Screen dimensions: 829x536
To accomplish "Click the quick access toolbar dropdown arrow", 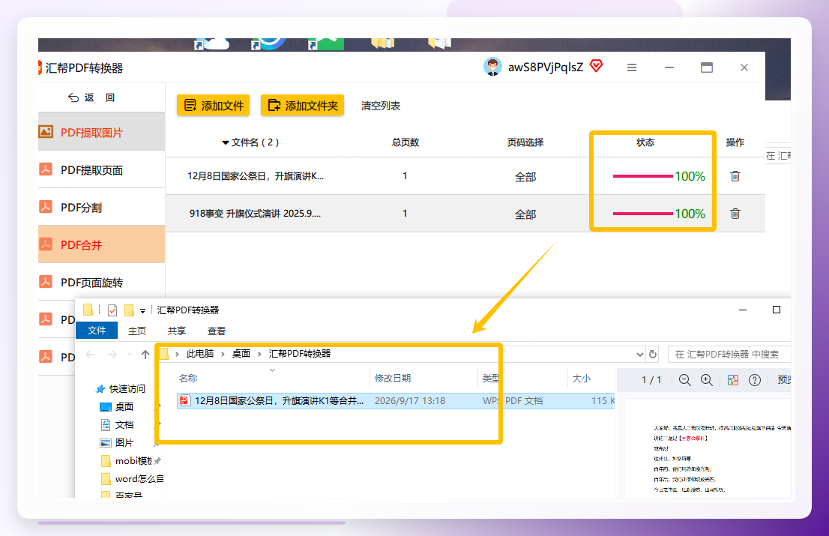I will point(142,311).
